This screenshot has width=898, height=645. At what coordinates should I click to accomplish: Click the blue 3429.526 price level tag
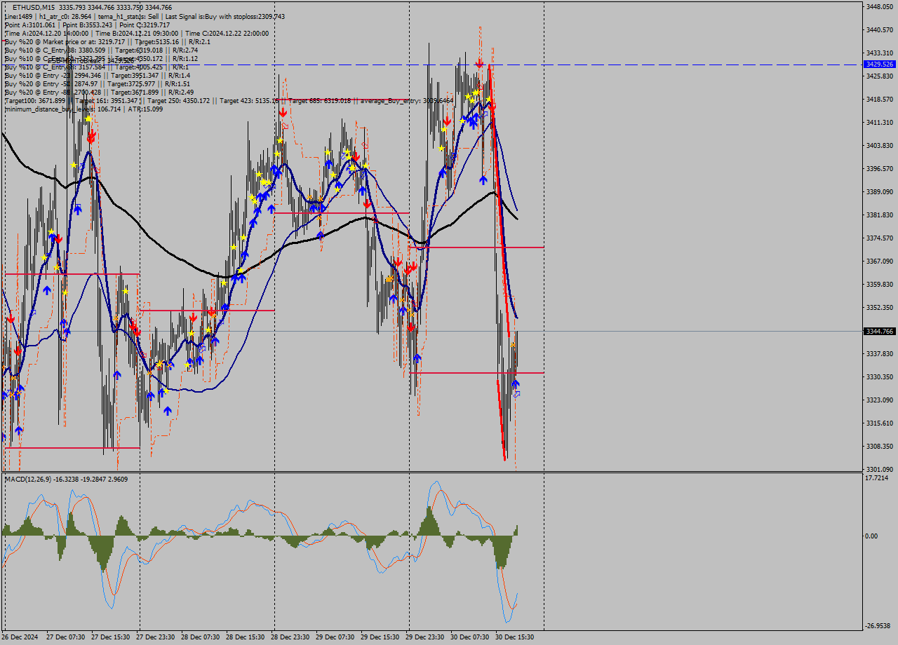(878, 64)
